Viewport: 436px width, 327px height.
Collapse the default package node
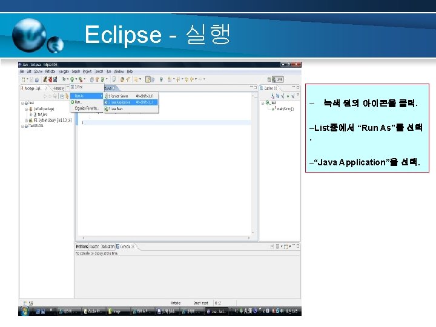(x=27, y=109)
